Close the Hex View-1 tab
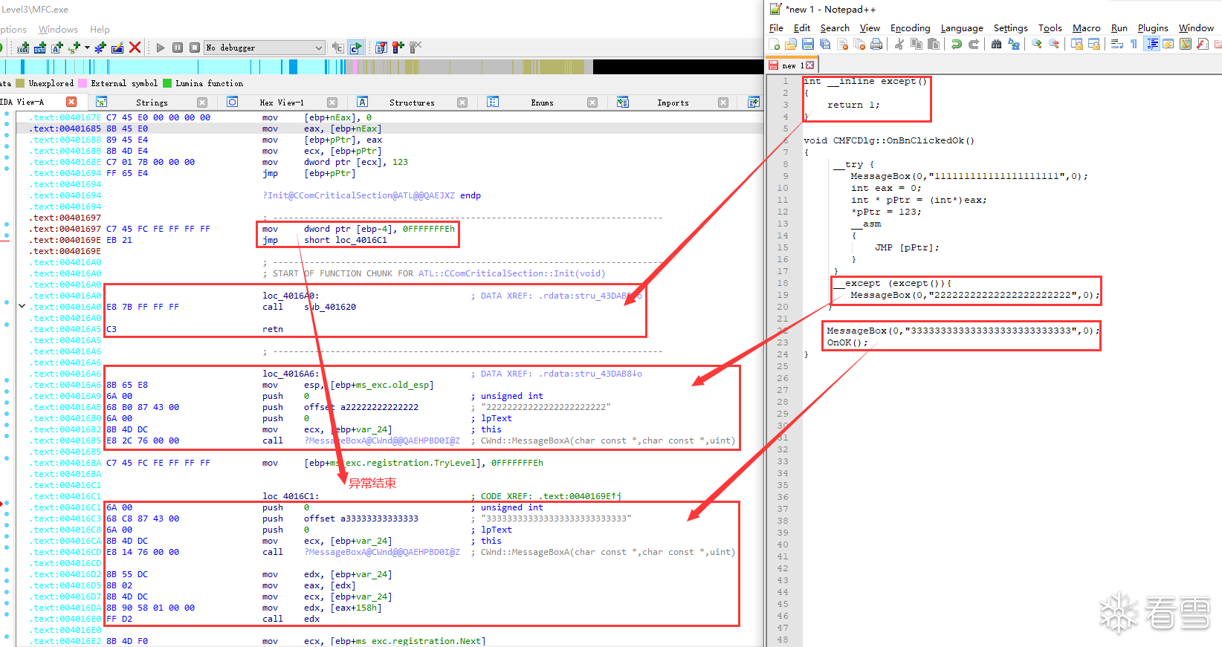The height and width of the screenshot is (647, 1222). click(x=332, y=103)
